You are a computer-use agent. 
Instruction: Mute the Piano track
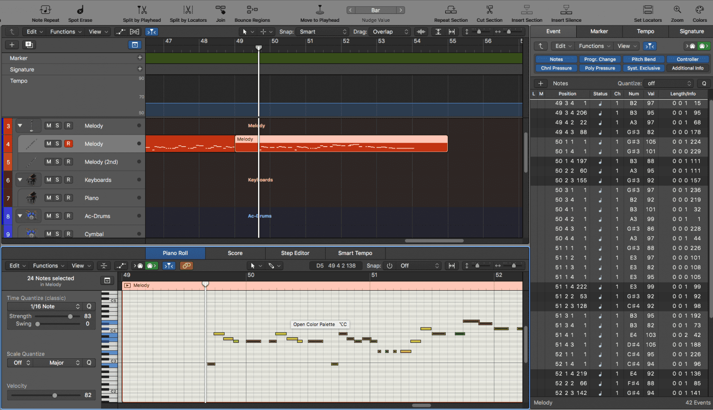click(x=49, y=198)
